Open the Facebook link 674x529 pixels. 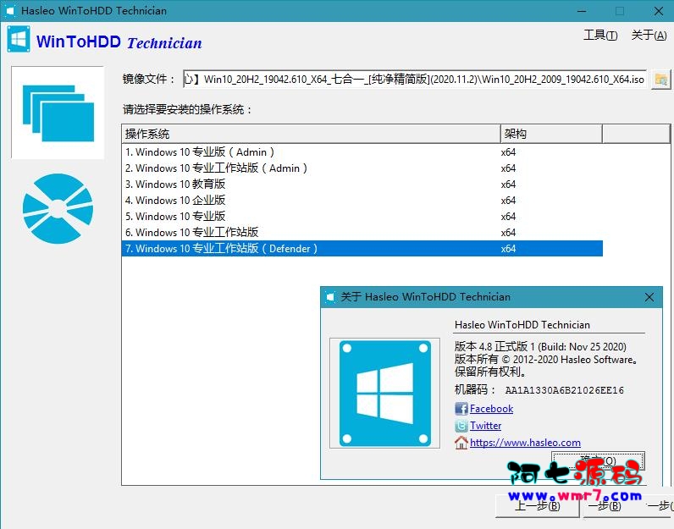[x=491, y=409]
